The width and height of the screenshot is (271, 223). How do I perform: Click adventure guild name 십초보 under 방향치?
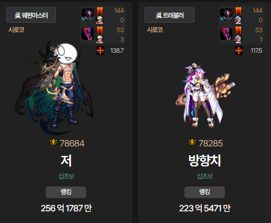coord(205,176)
